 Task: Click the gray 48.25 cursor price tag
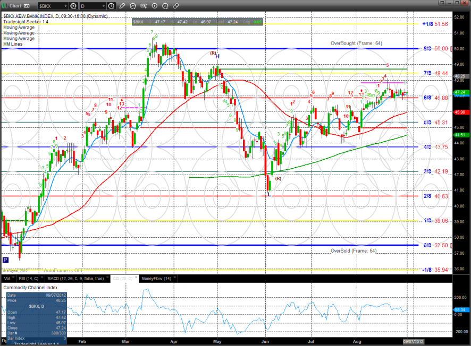[x=460, y=76]
